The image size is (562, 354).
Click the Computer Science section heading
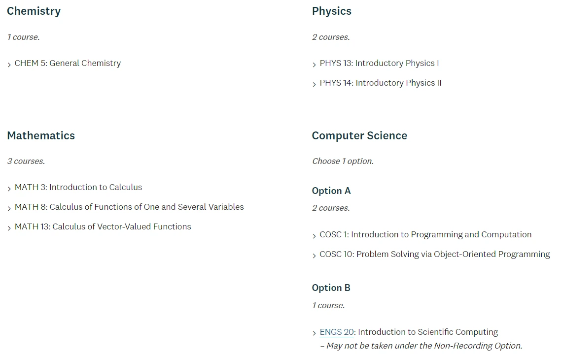pyautogui.click(x=359, y=136)
